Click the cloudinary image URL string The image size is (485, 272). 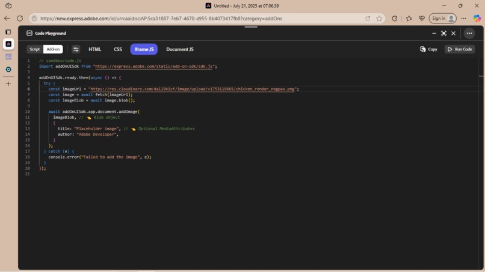(x=192, y=89)
